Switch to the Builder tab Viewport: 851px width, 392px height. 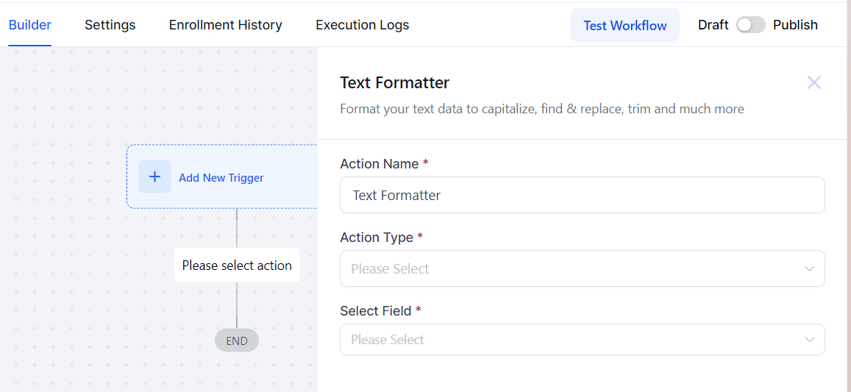30,25
